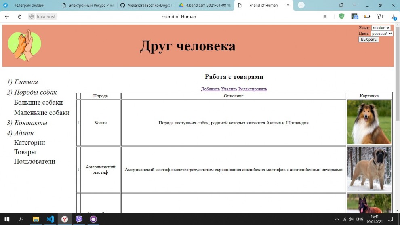Click the dog paw high-five logo
Image resolution: width=400 pixels, height=225 pixels.
[x=25, y=45]
